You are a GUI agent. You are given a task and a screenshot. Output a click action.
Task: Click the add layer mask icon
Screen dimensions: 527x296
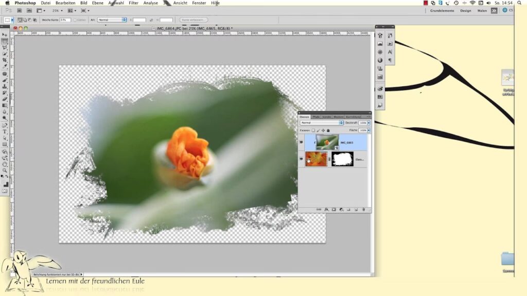[x=333, y=210]
